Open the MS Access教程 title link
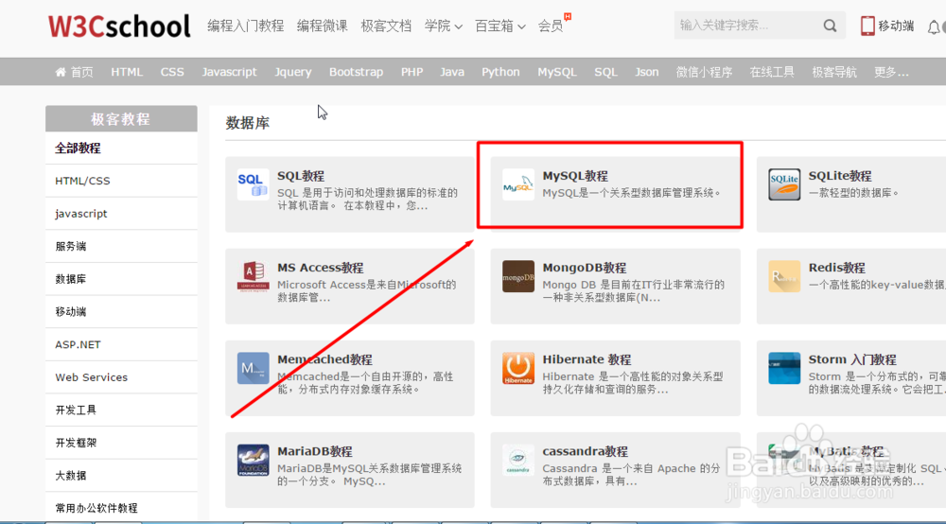 click(x=321, y=268)
